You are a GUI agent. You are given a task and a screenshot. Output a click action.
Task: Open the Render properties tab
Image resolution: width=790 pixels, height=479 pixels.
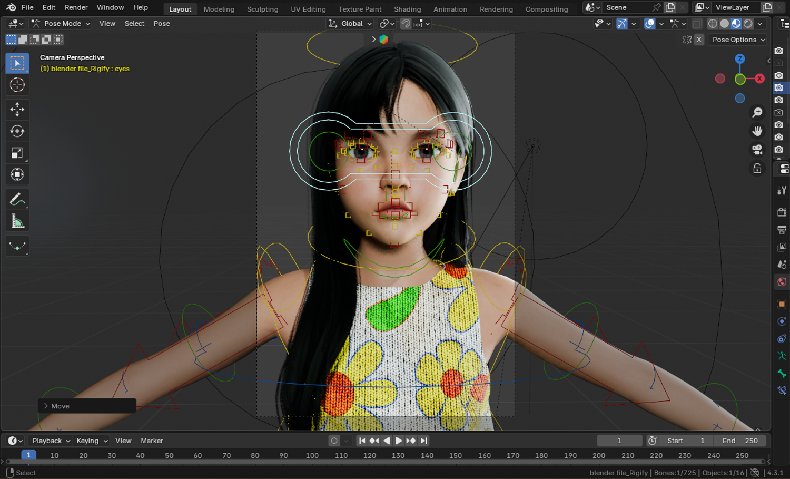782,212
